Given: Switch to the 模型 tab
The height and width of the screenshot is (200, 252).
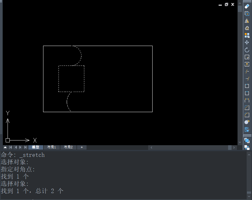Looking at the screenshot, I should (x=36, y=147).
